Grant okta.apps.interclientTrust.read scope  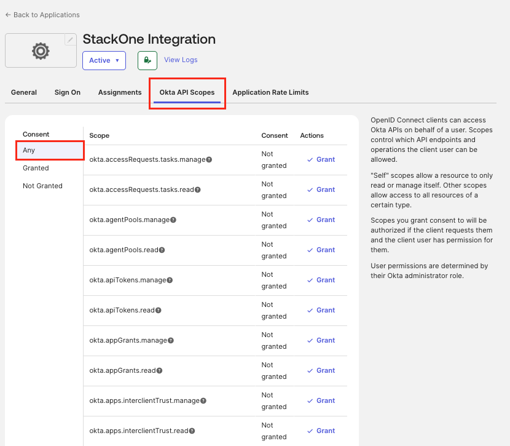321,431
